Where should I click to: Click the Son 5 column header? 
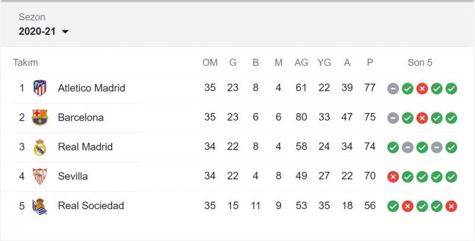tap(420, 63)
